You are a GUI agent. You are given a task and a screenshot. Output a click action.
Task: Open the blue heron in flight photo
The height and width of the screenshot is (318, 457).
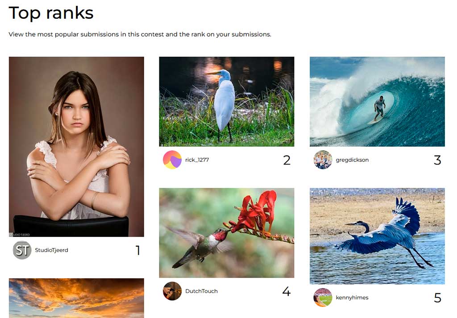(x=377, y=236)
